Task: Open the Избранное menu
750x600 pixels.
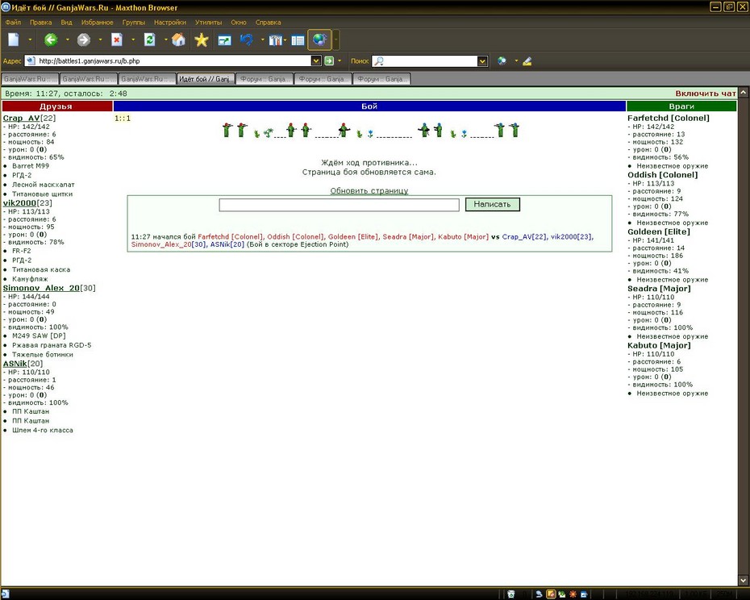Action: 97,23
